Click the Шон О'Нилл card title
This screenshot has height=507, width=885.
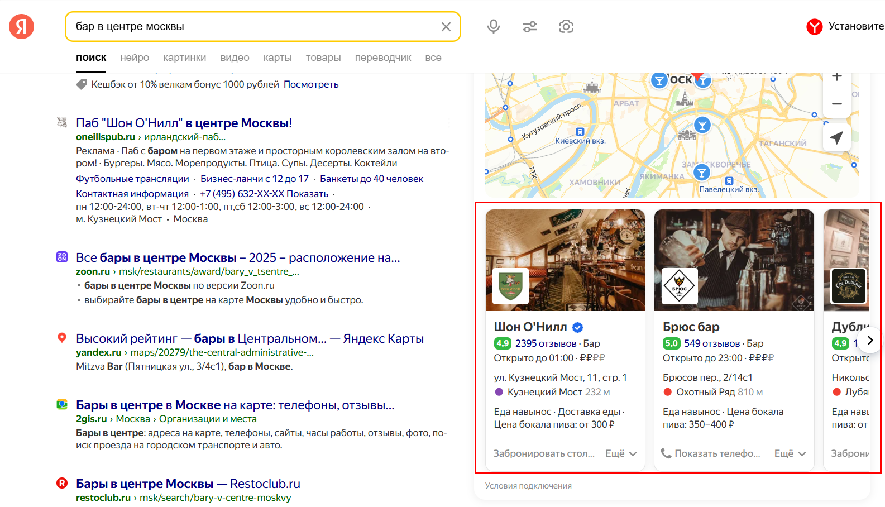[x=530, y=327]
